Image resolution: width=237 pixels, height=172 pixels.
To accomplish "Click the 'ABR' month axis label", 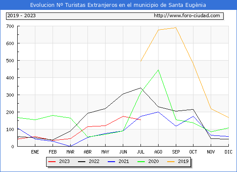I will coord(87,152).
